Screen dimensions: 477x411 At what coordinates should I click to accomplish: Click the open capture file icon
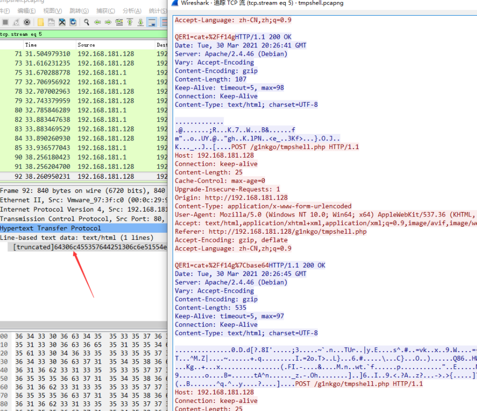click(x=40, y=22)
